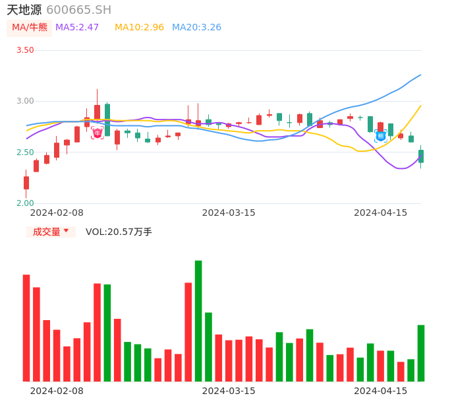
Task: Click the first red volume bar on left
Action: [x=26, y=328]
